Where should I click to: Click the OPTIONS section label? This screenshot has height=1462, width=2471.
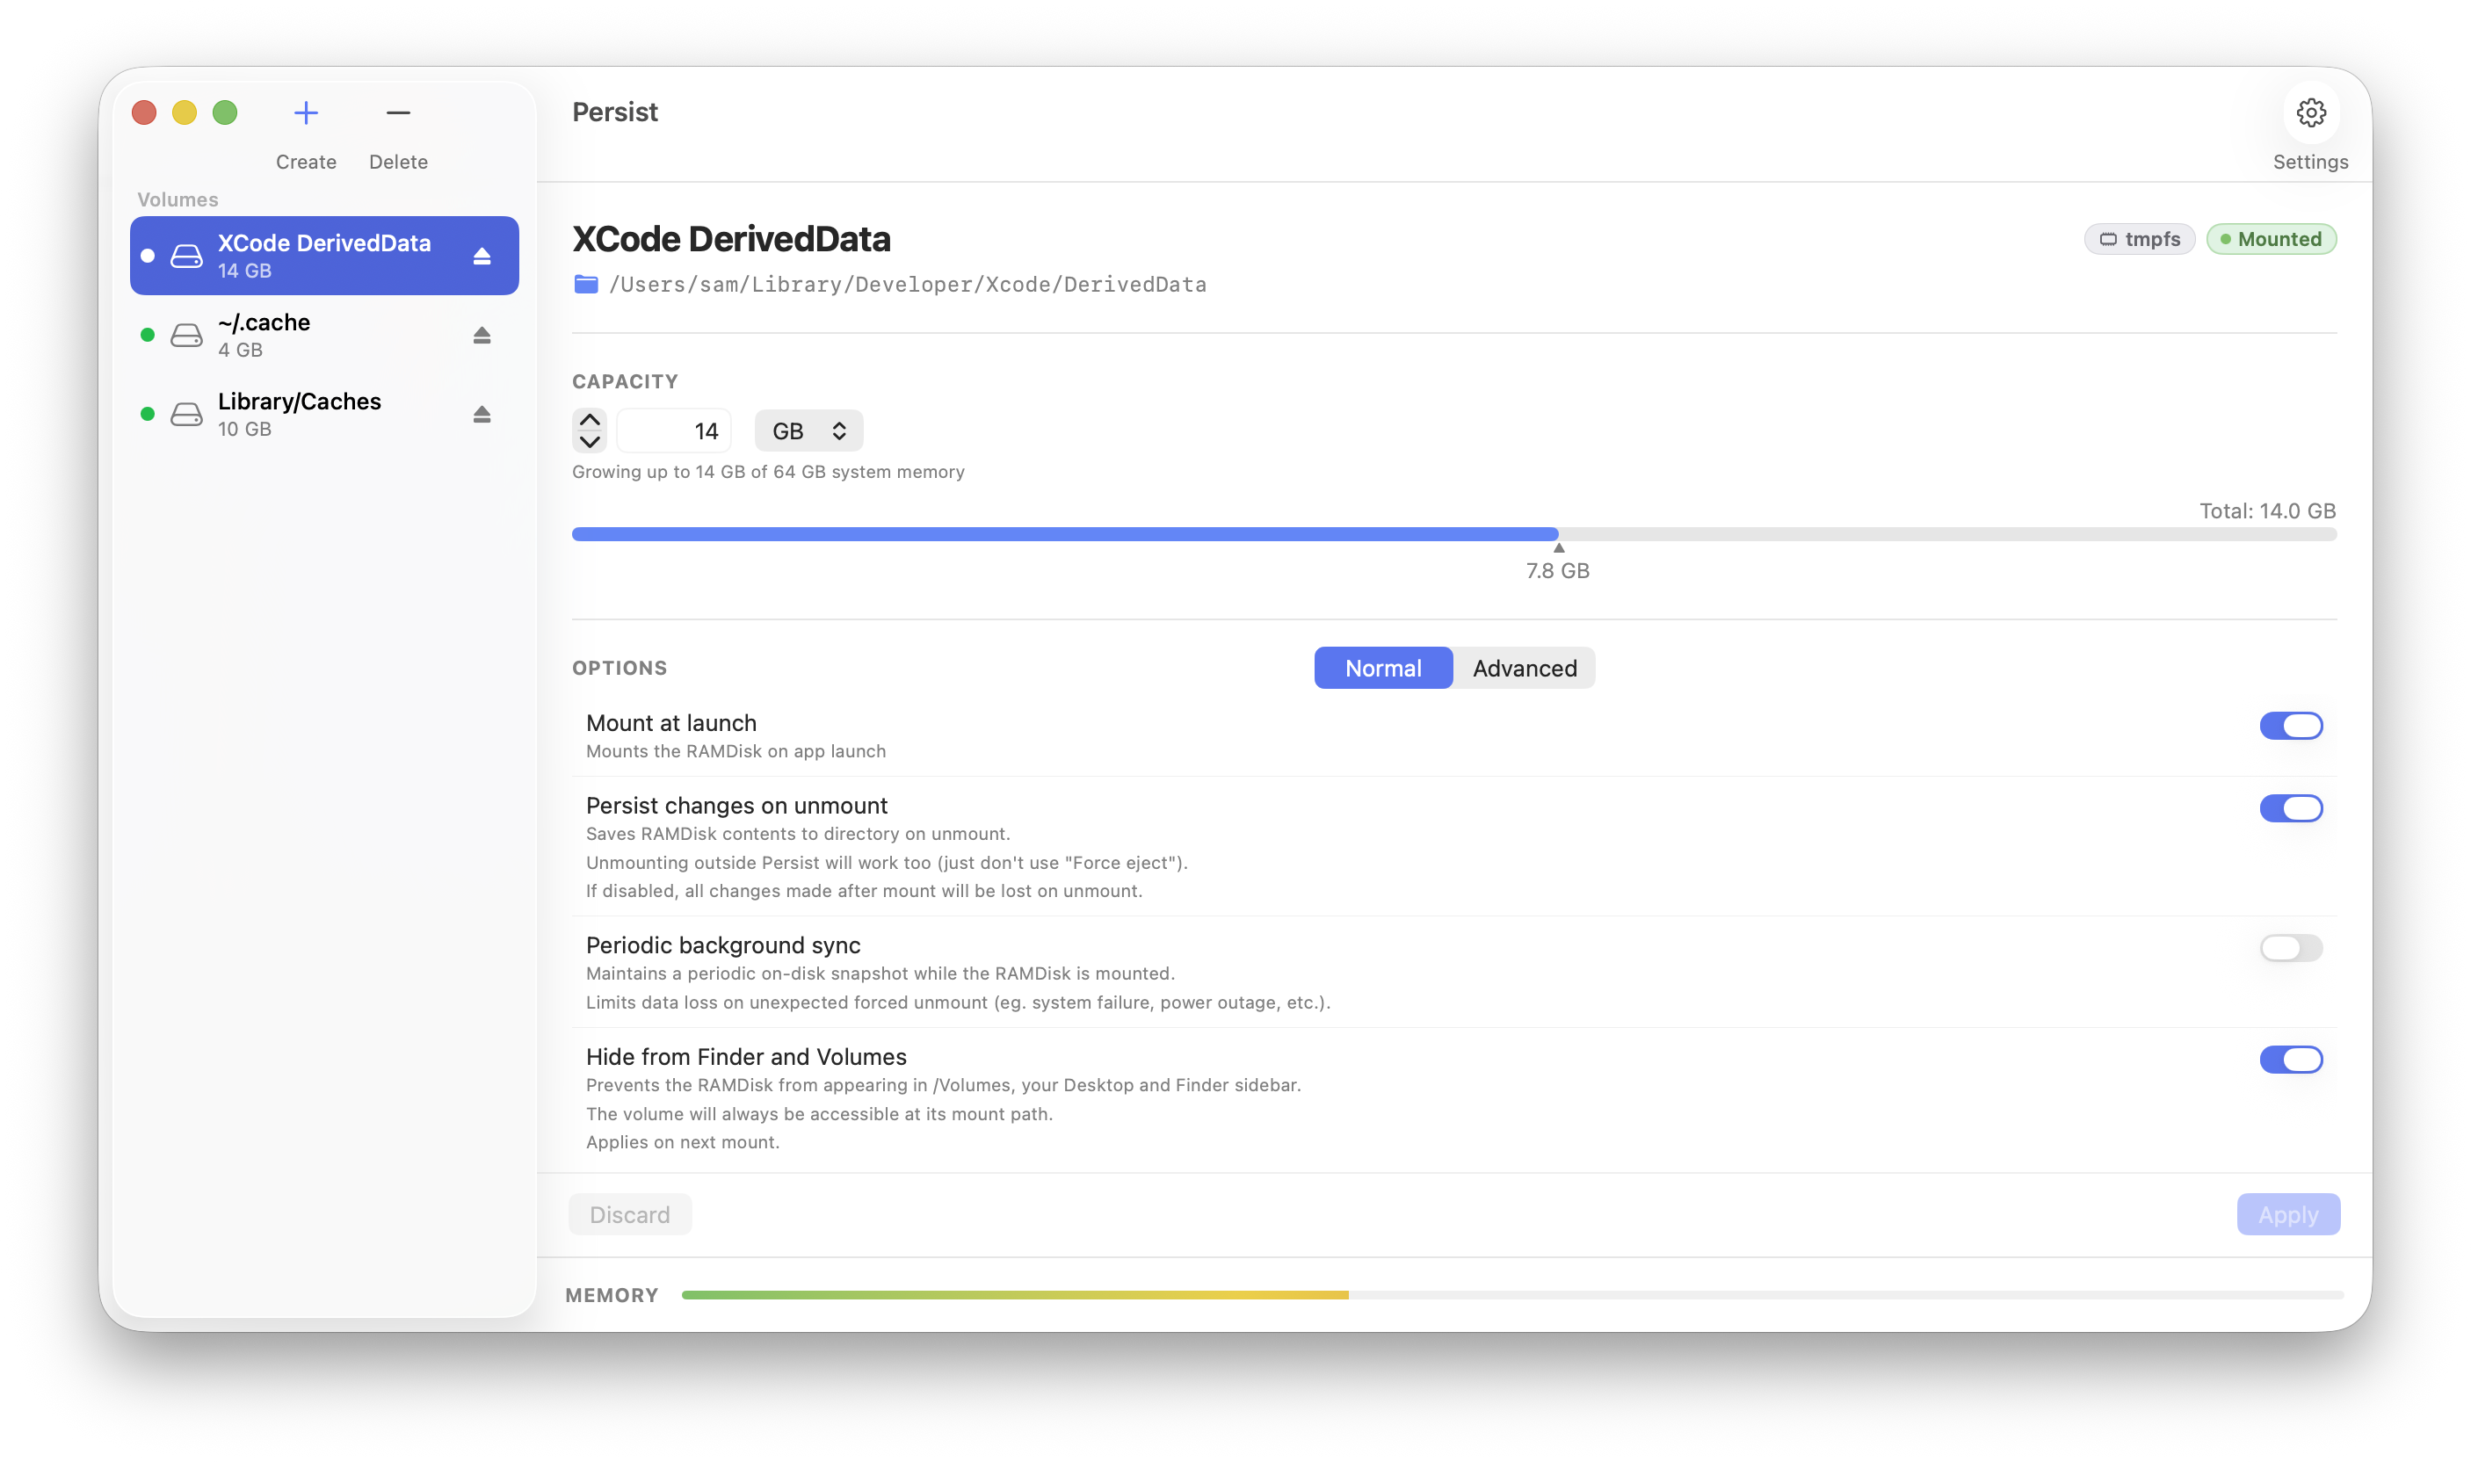(620, 668)
